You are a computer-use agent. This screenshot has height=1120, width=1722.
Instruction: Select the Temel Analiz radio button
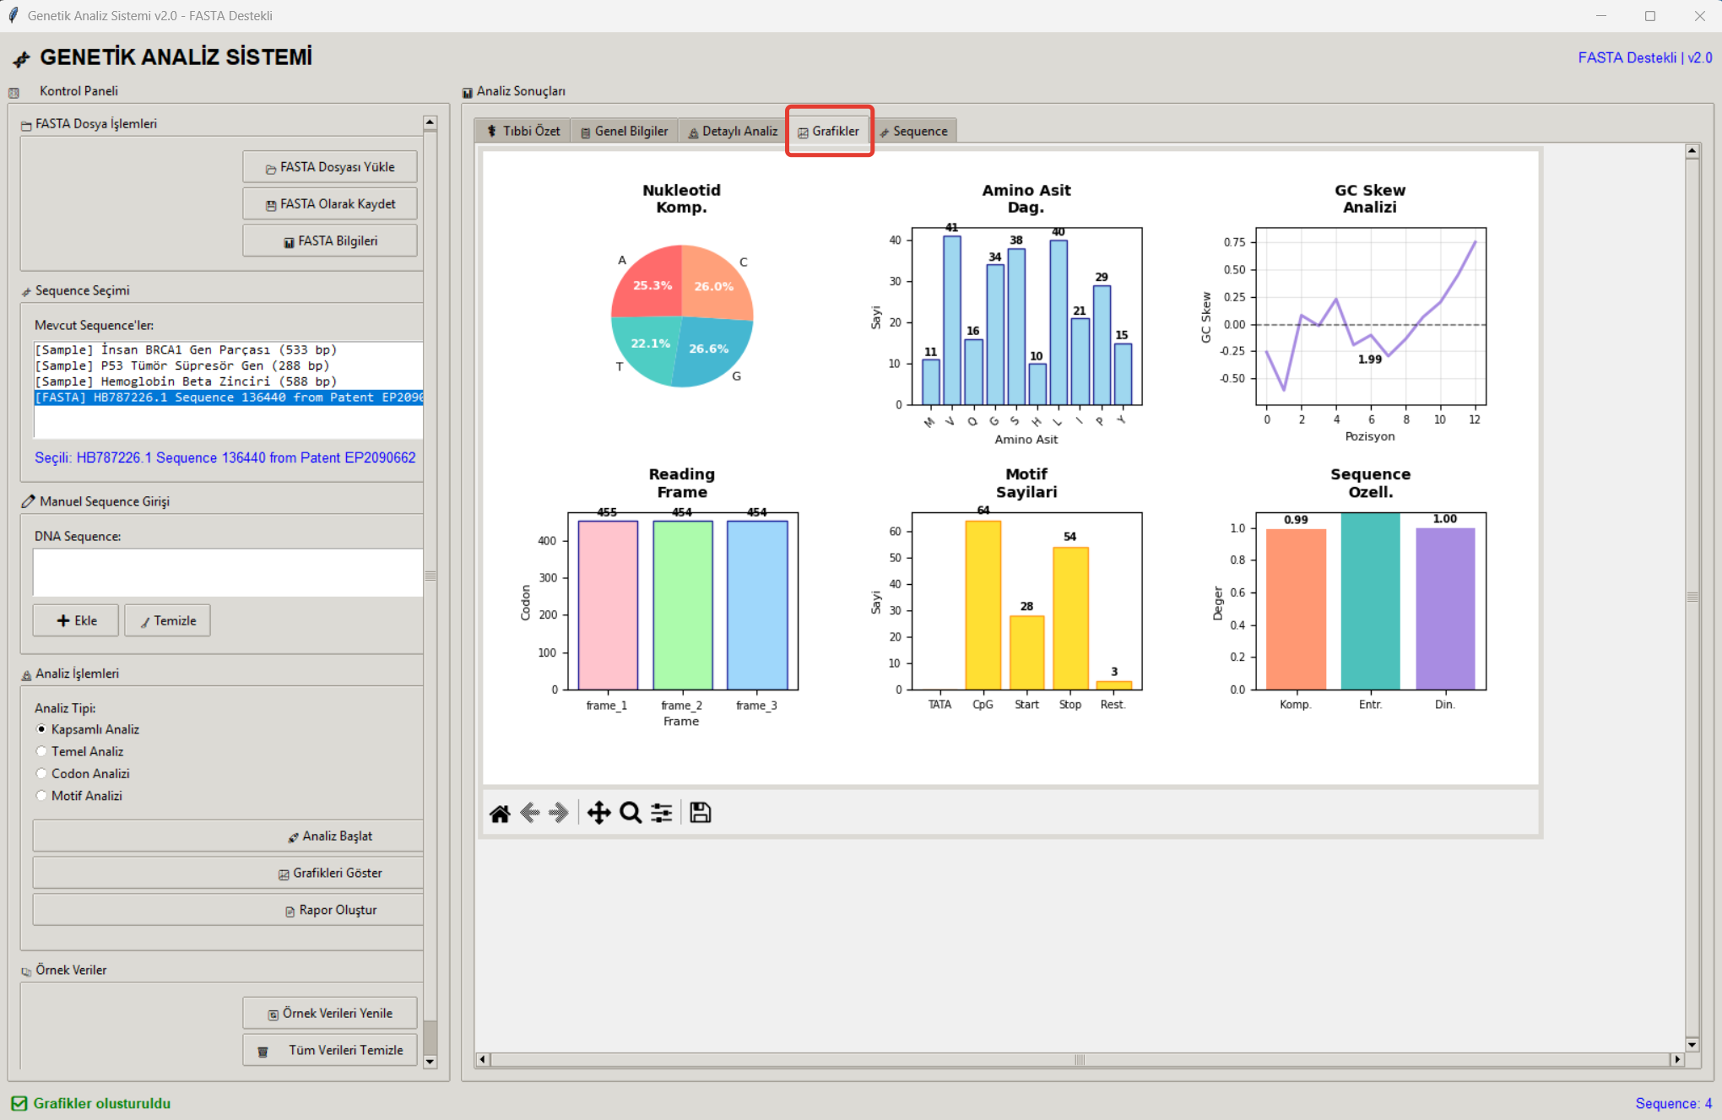tap(41, 751)
